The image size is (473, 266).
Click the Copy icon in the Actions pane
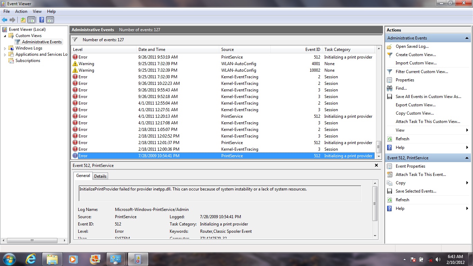[x=390, y=183]
